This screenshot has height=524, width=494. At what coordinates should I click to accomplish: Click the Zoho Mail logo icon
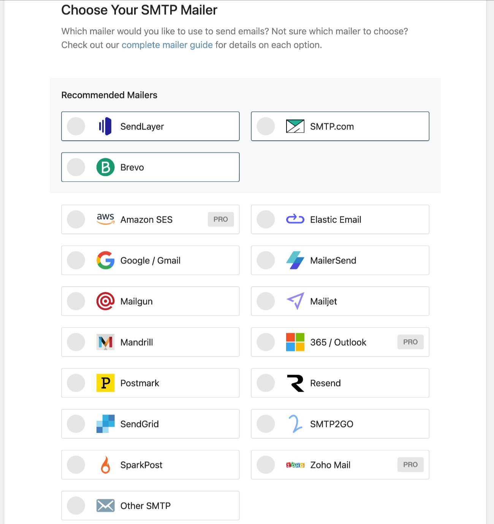tap(295, 465)
